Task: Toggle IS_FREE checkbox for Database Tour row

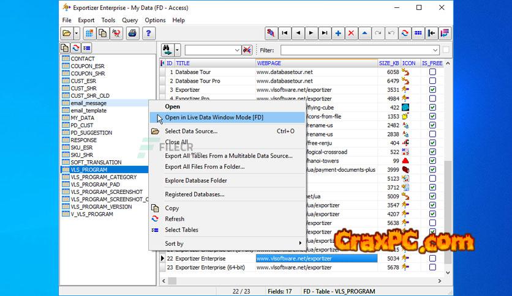Action: 432,72
